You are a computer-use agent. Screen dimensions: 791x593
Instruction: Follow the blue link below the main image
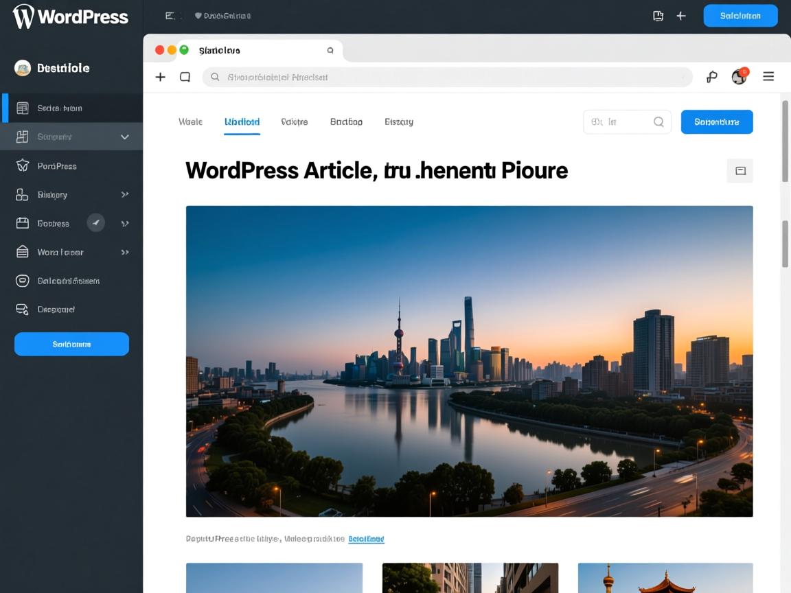pyautogui.click(x=366, y=539)
